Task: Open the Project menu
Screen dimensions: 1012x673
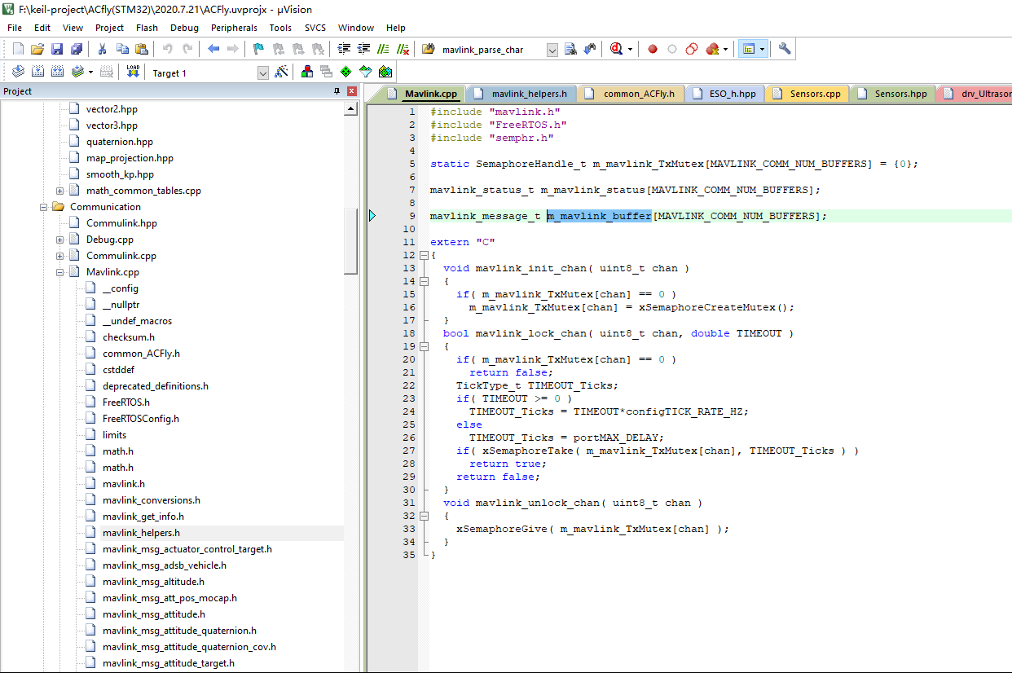Action: click(110, 28)
